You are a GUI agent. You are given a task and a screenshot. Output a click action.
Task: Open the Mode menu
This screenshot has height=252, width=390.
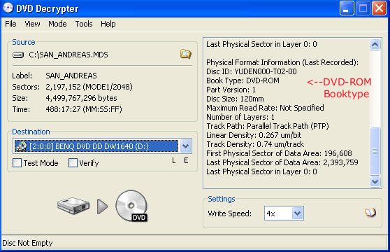57,24
